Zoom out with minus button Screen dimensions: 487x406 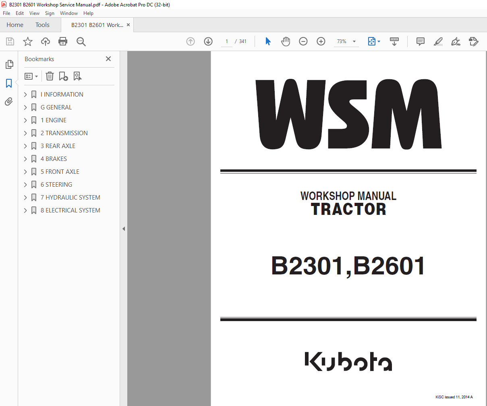(x=303, y=41)
